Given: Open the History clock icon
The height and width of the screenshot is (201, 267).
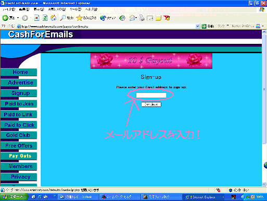Looking at the screenshot, I should [122, 18].
